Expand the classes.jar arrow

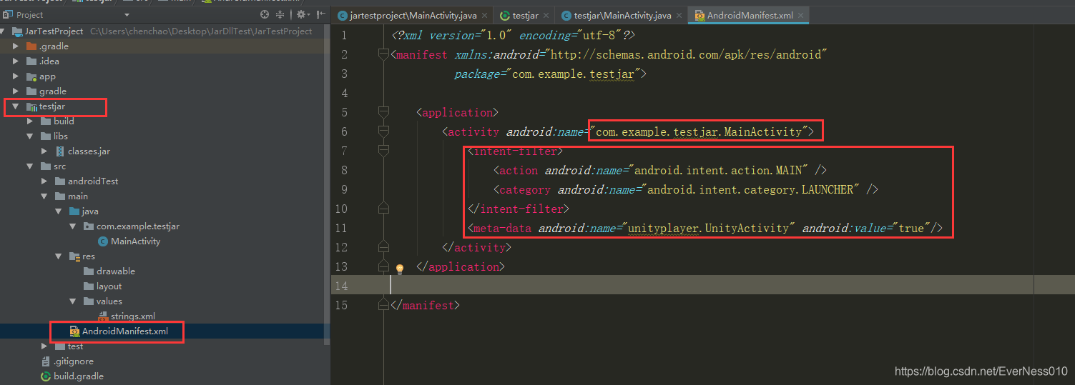pyautogui.click(x=44, y=151)
